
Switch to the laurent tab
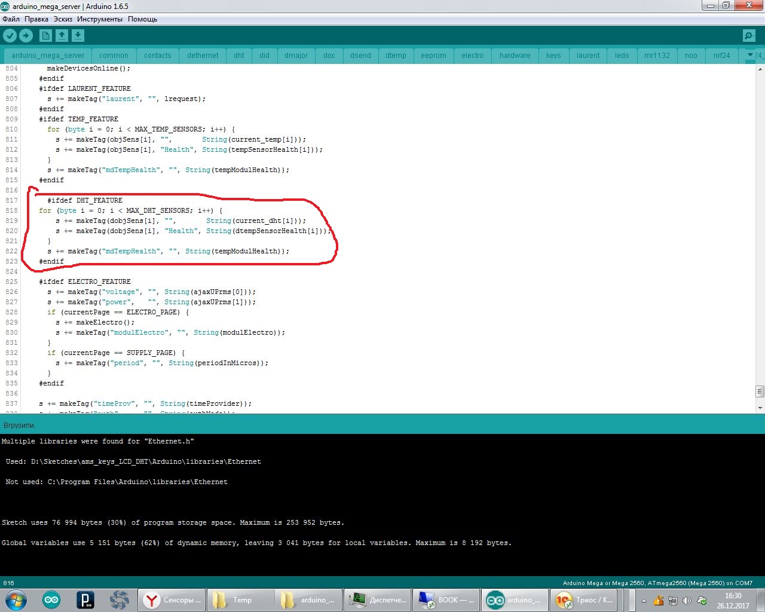[588, 56]
